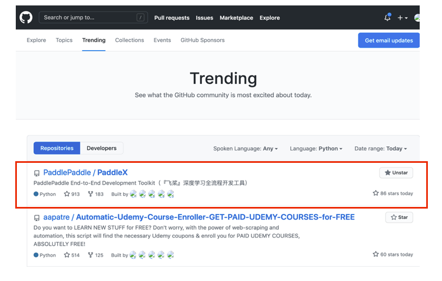Expand the Language: Python dropdown

click(316, 149)
